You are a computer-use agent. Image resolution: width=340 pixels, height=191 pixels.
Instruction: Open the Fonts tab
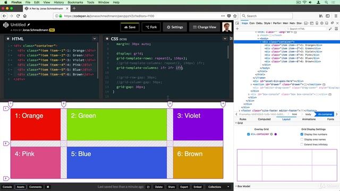click(330, 119)
